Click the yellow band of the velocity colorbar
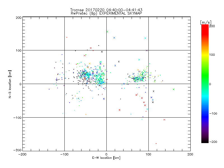 (x=205, y=55)
